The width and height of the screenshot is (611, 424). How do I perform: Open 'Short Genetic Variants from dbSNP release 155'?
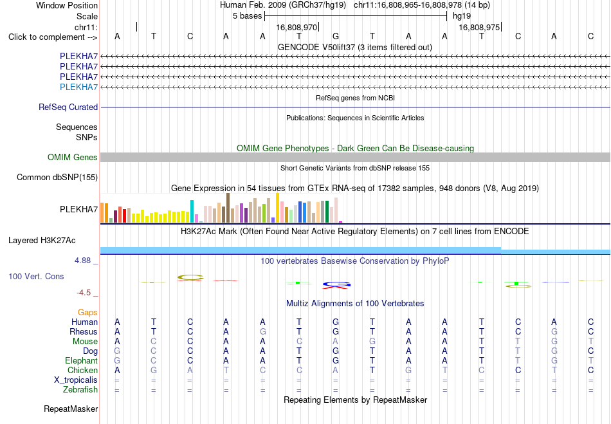click(x=355, y=169)
